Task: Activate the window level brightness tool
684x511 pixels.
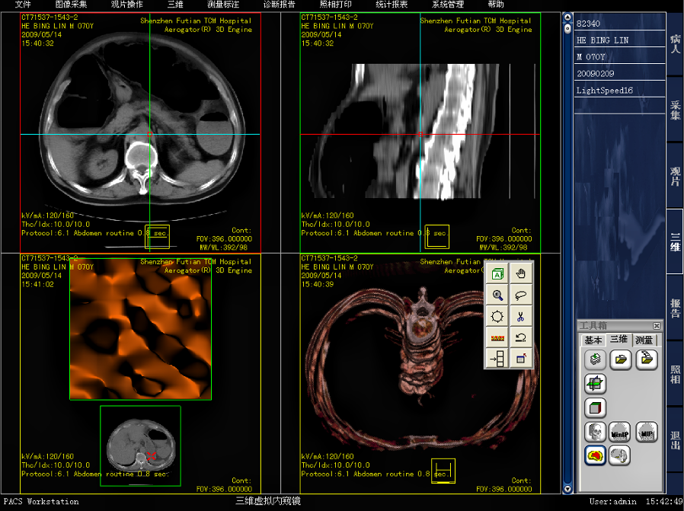Action: pyautogui.click(x=498, y=316)
